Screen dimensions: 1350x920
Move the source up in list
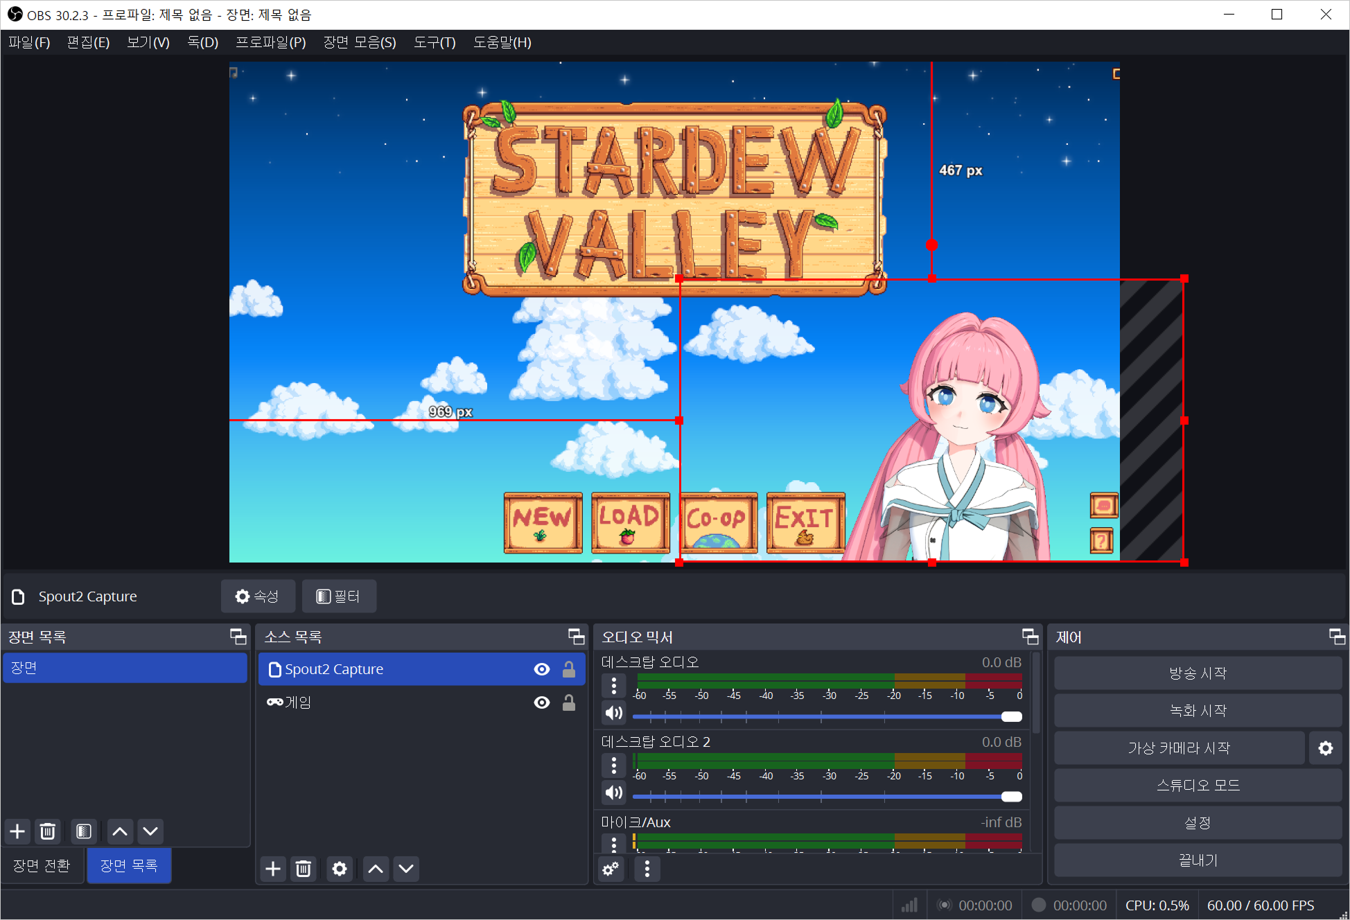[x=376, y=869]
